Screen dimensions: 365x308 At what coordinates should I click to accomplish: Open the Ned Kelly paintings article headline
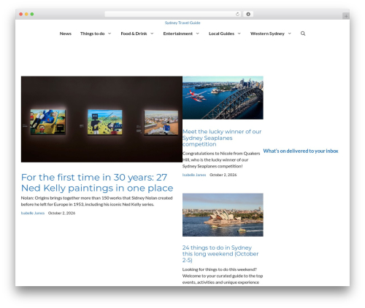(x=97, y=183)
